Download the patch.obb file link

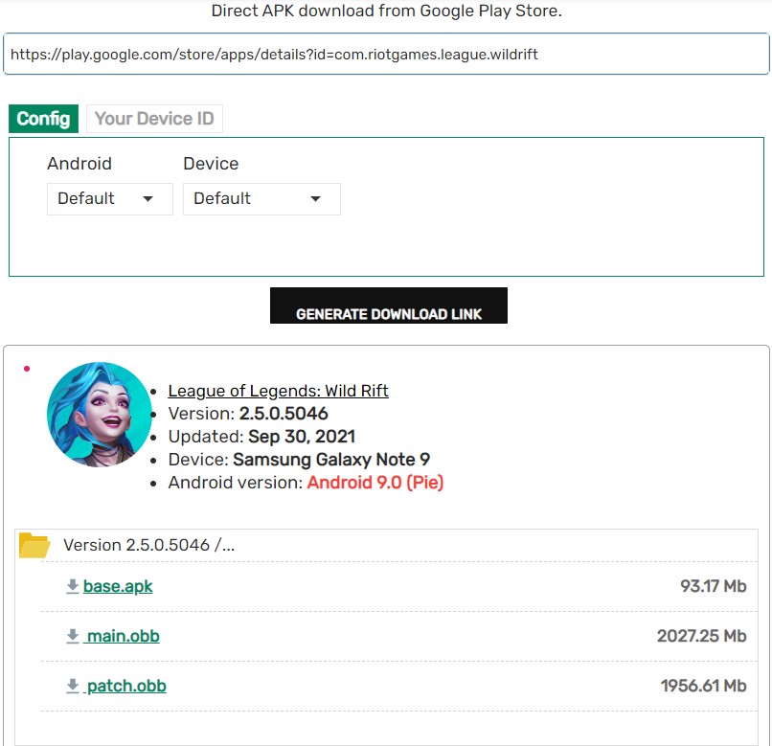click(x=125, y=686)
